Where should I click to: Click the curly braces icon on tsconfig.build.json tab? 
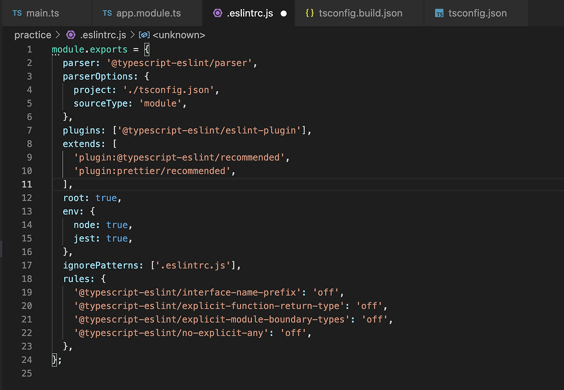click(x=310, y=13)
